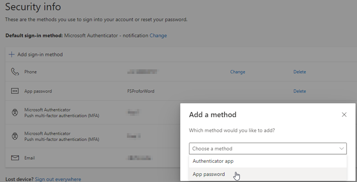This screenshot has height=182, width=357.
Task: Click the second Microsoft Authenticator icon
Action: coord(15,136)
